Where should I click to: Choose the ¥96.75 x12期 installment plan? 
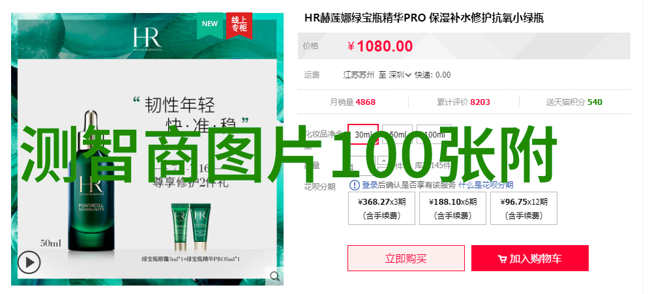coord(524,208)
